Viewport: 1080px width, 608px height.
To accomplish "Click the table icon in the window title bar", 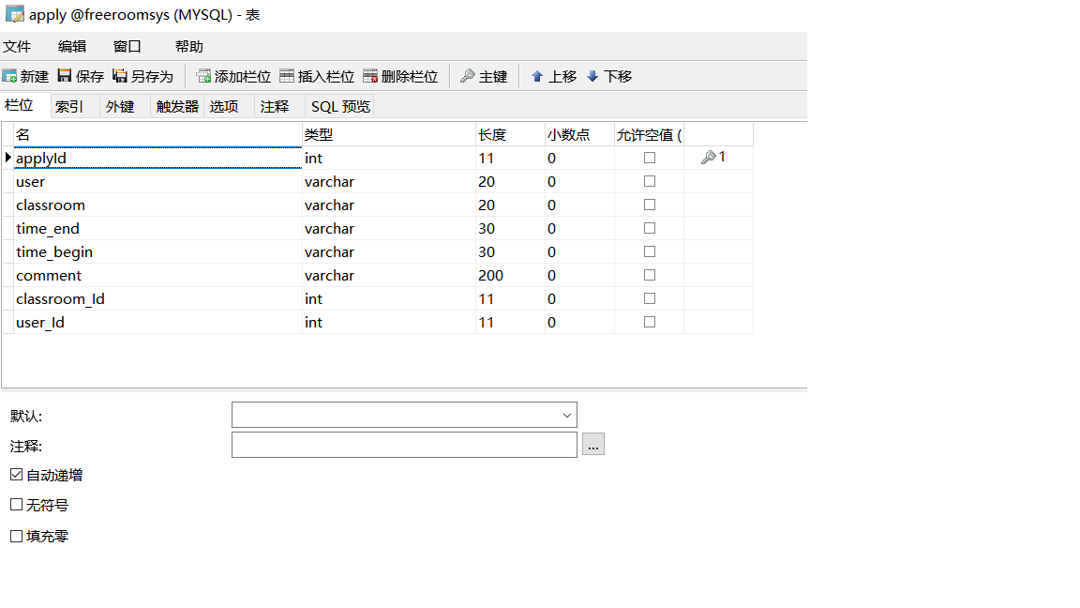I will pos(14,14).
